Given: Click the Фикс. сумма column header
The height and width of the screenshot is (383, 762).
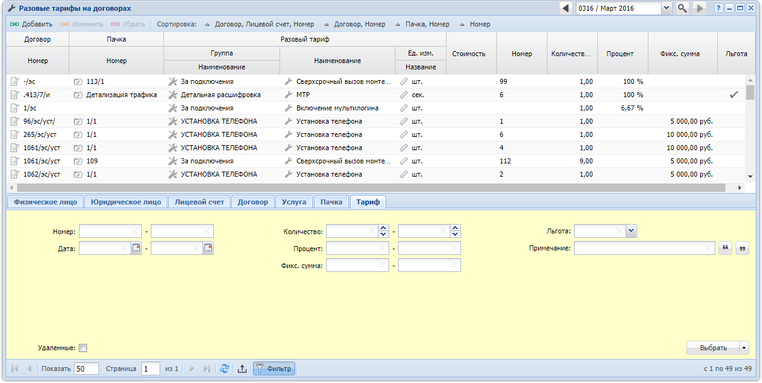Looking at the screenshot, I should [x=683, y=54].
